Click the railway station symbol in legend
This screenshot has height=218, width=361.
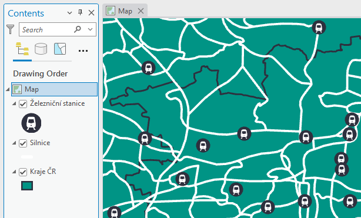(31, 123)
